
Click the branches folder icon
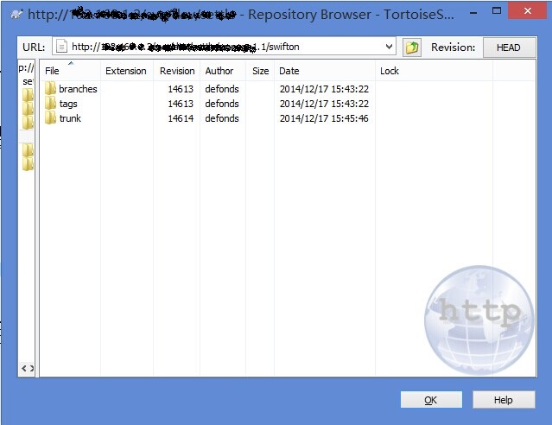50,88
